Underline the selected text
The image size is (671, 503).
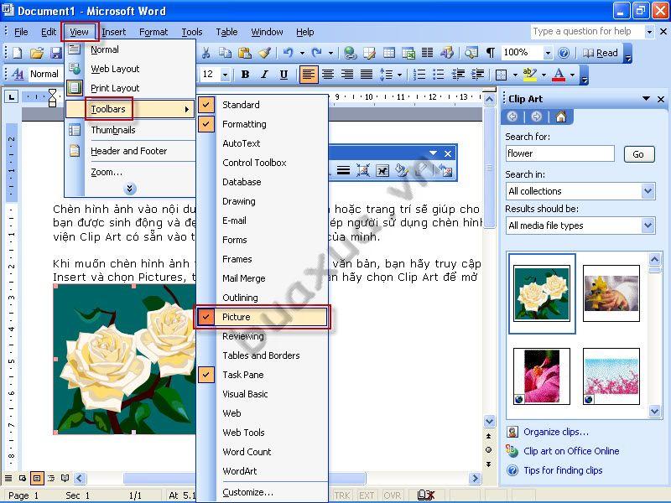[283, 75]
